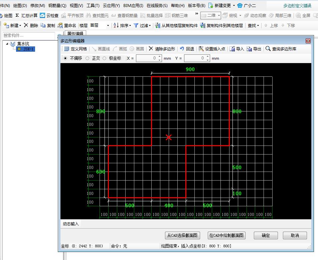318x260 pixels.
Task: Click the 回退 undo icon
Action: pyautogui.click(x=182, y=49)
